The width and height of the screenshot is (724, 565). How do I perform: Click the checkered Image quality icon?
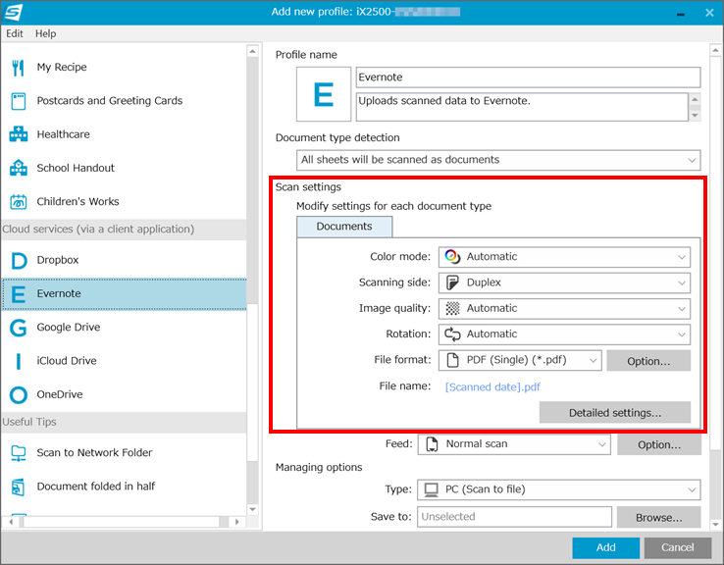click(452, 308)
